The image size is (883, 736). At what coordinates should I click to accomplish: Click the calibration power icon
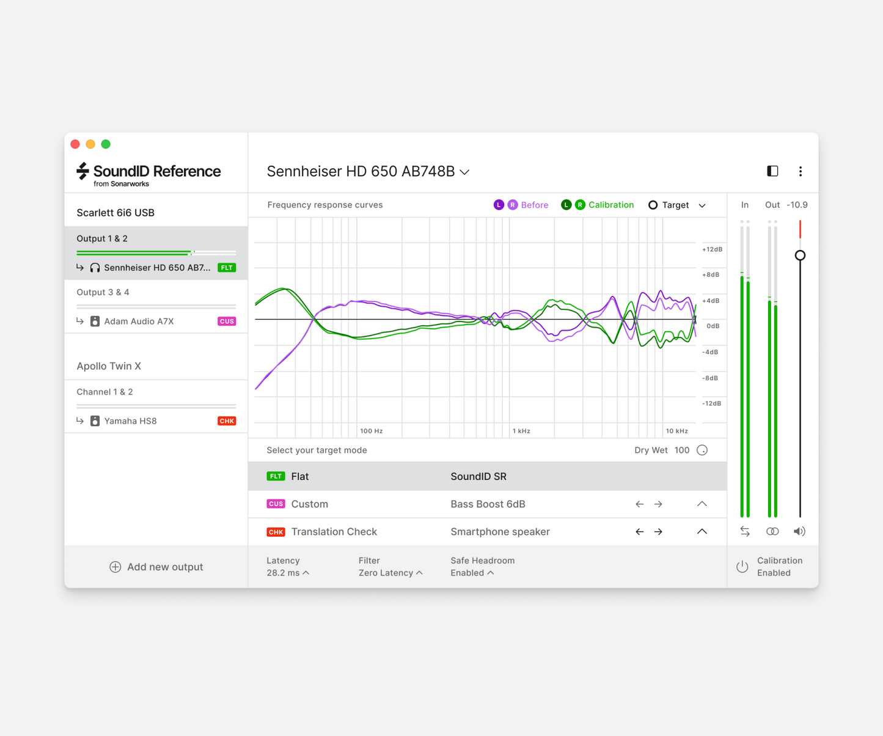[742, 567]
